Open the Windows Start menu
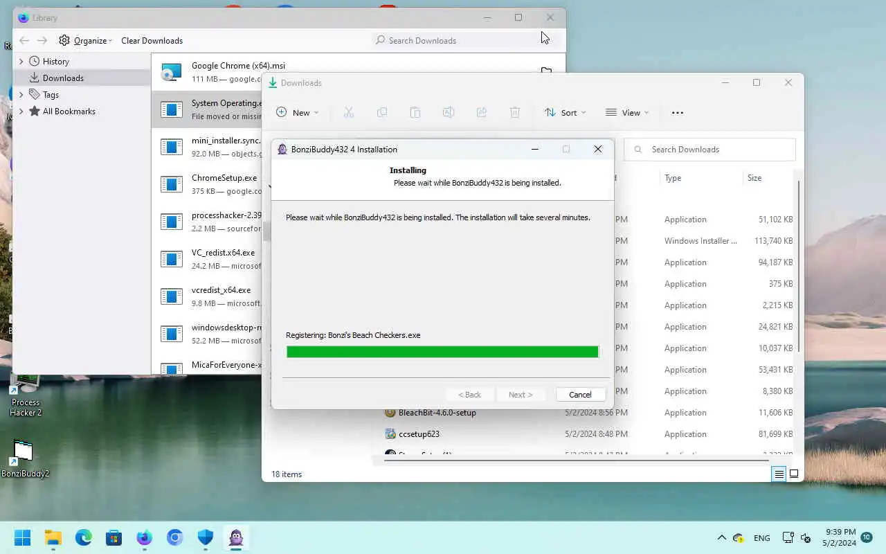The height and width of the screenshot is (554, 886). pos(23,537)
